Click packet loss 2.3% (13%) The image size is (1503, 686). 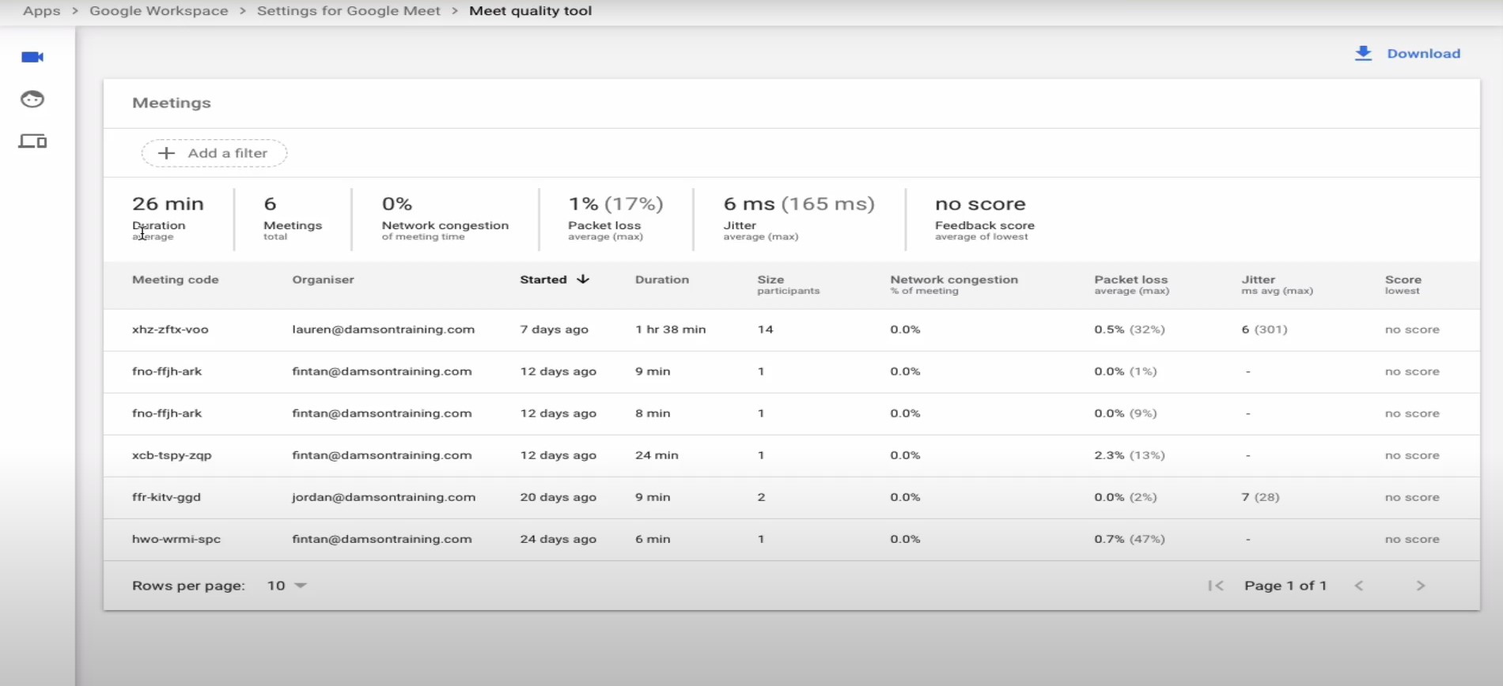[x=1130, y=455]
